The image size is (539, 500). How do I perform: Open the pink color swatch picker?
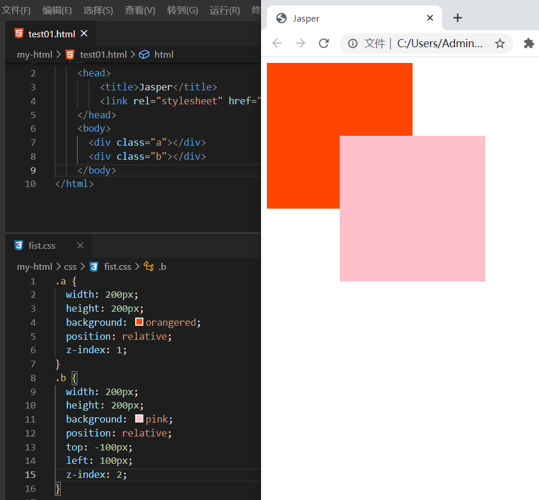(x=139, y=418)
